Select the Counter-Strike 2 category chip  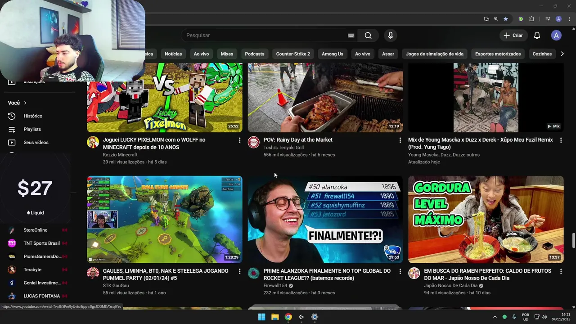(x=293, y=54)
